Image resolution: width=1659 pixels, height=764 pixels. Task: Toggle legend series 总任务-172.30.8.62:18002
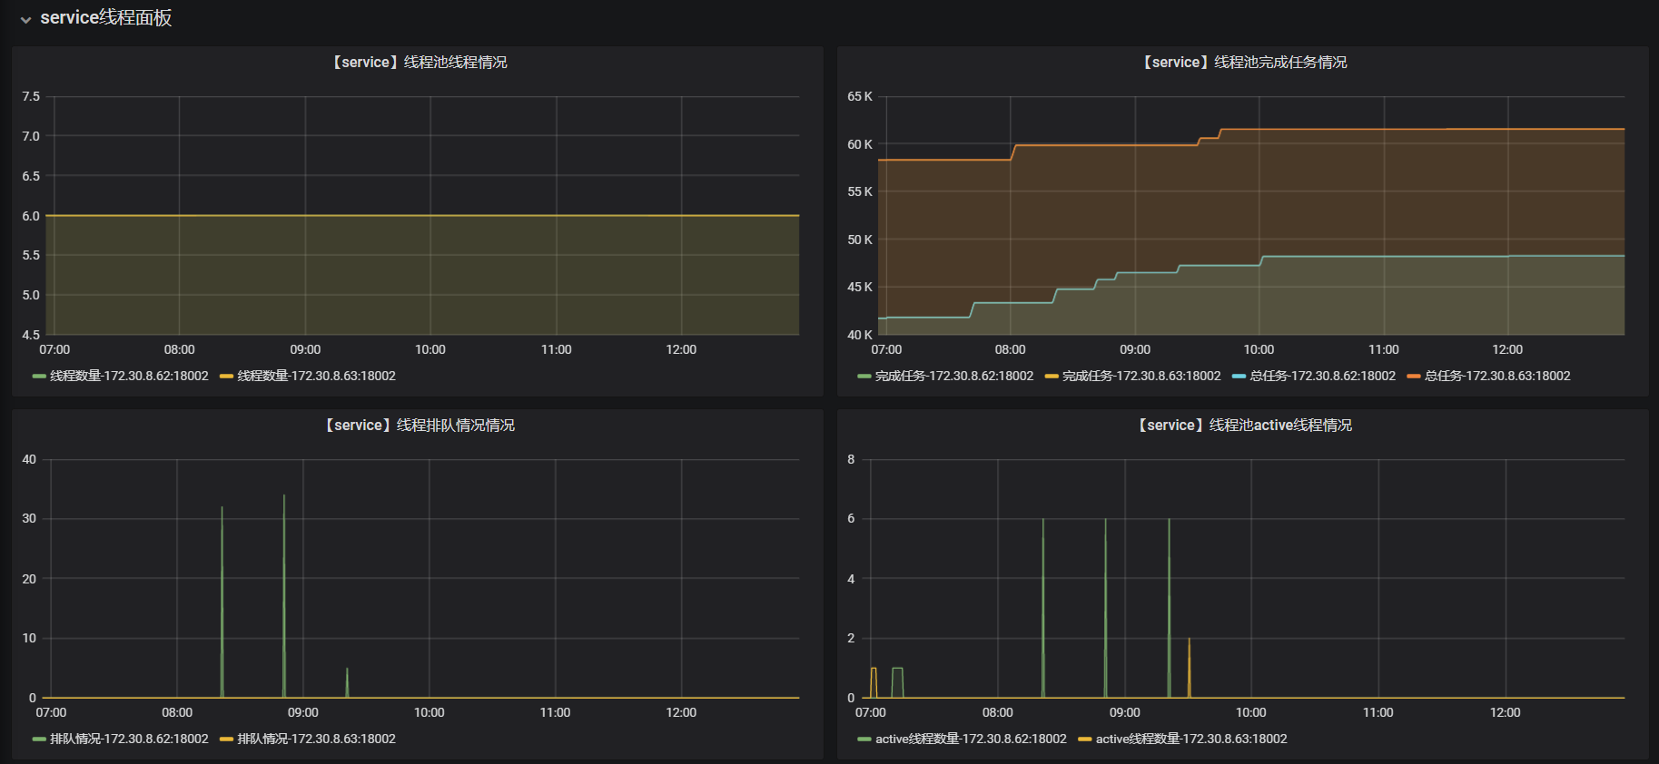tap(1323, 376)
